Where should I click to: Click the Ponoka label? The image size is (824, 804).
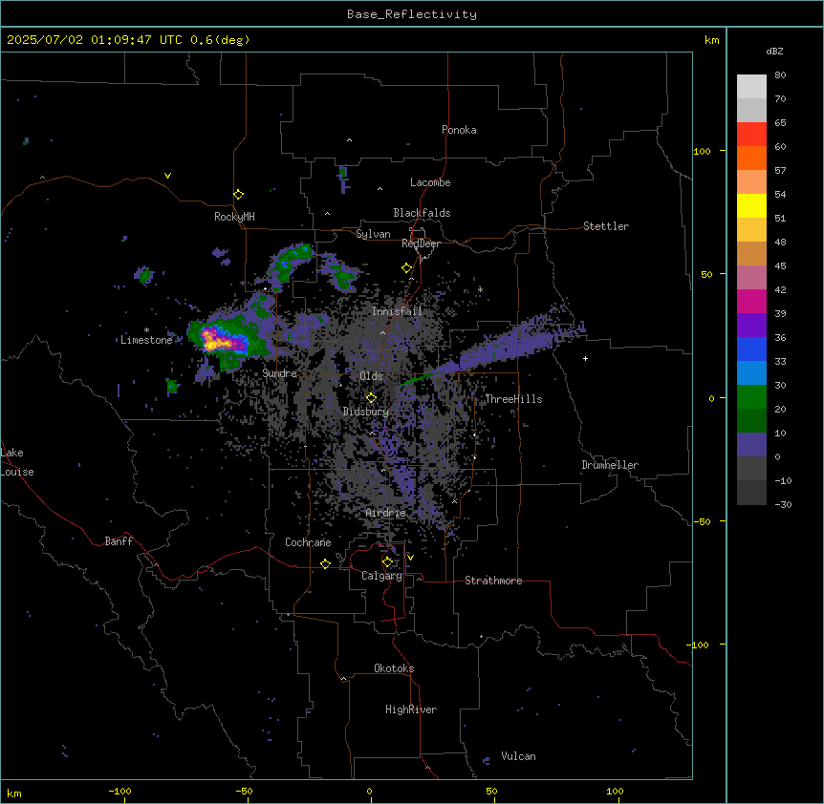coord(459,130)
